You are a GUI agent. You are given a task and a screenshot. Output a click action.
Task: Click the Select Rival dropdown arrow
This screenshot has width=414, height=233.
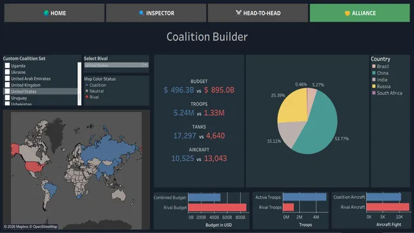(x=145, y=65)
